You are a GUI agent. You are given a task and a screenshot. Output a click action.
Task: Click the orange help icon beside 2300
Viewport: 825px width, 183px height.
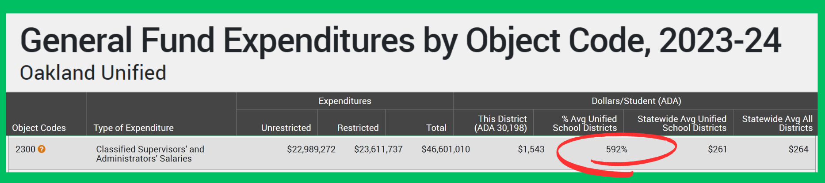tap(42, 149)
